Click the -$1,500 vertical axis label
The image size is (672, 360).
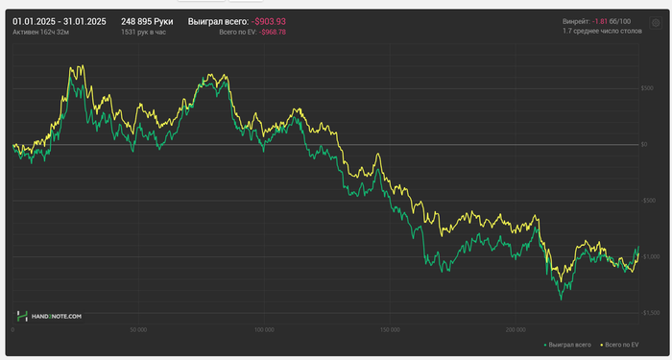pos(650,313)
